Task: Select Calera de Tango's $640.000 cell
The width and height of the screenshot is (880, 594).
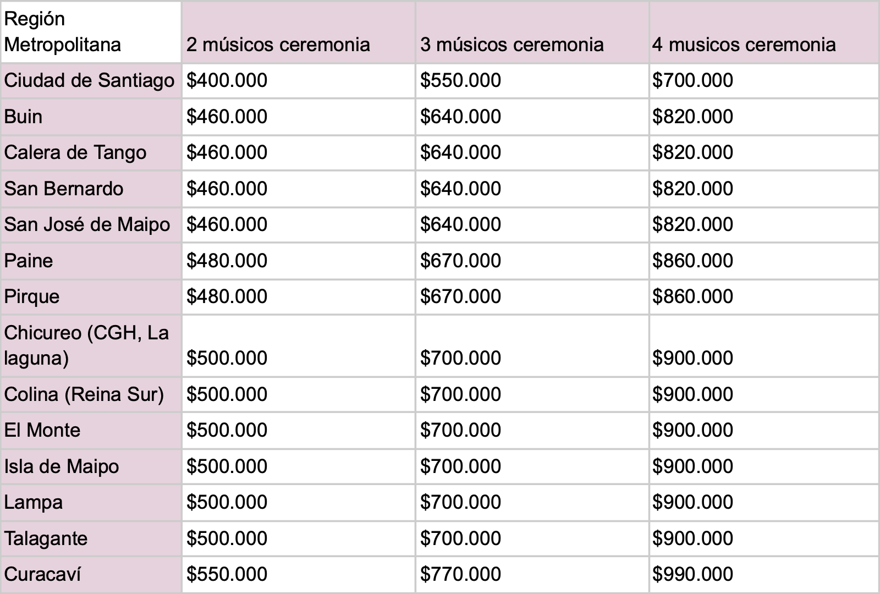Action: [532, 153]
